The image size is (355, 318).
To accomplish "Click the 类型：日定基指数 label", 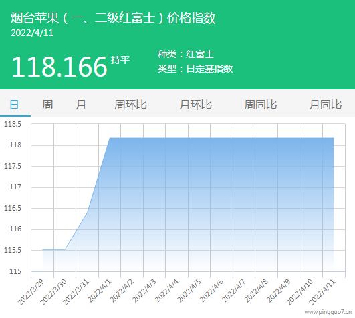I will 195,69.
